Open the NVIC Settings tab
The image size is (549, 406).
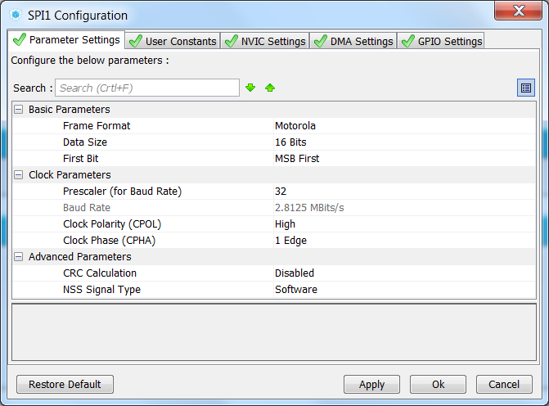click(265, 41)
